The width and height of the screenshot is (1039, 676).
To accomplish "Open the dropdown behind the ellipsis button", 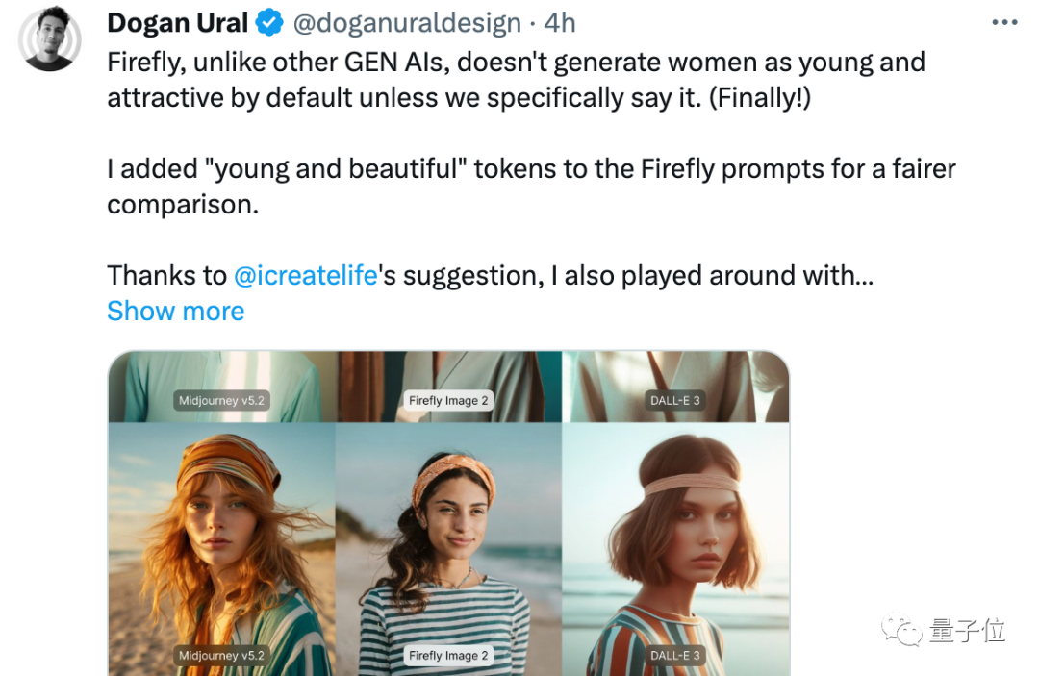I will 1006,21.
